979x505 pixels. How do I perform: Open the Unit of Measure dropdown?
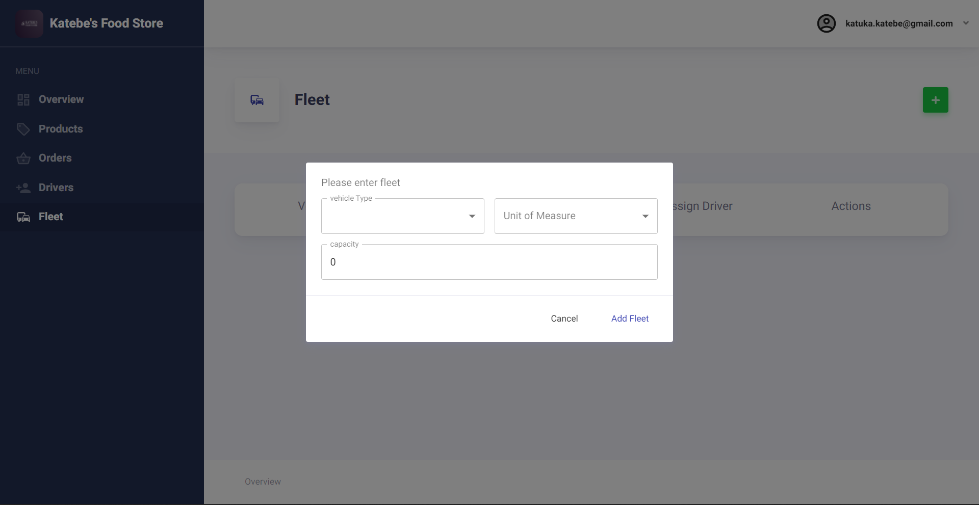pyautogui.click(x=576, y=216)
